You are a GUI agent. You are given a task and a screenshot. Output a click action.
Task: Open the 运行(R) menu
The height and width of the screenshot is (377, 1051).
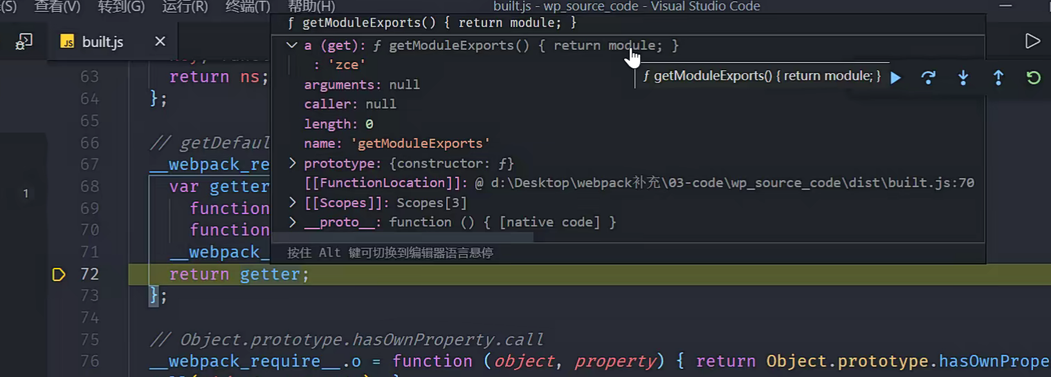(x=185, y=7)
